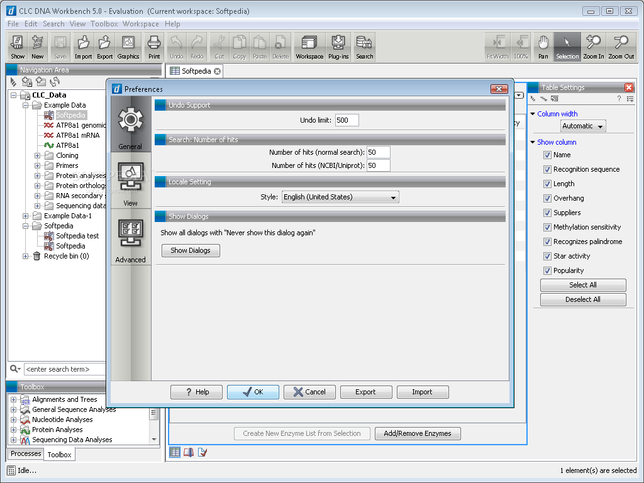Click the Import button in Preferences
This screenshot has height=483, width=644.
coord(423,392)
